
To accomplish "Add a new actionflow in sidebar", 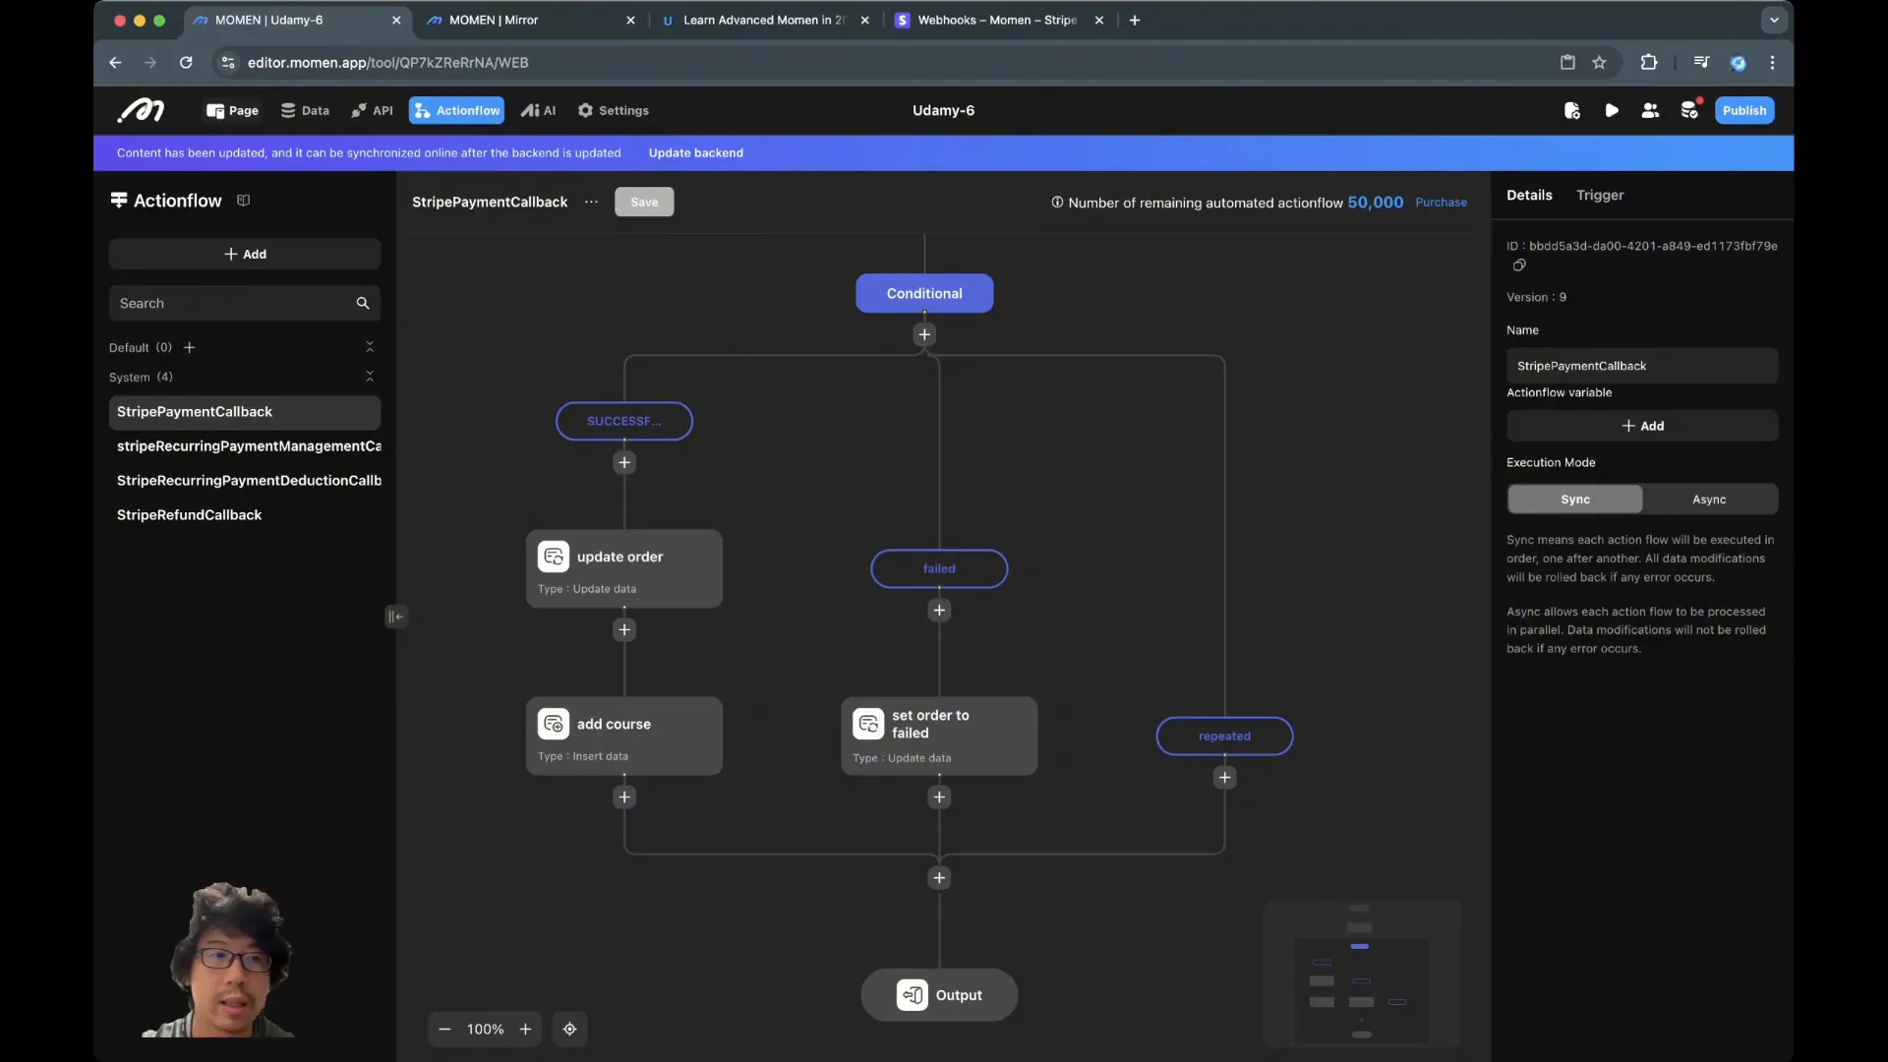I will coord(245,255).
